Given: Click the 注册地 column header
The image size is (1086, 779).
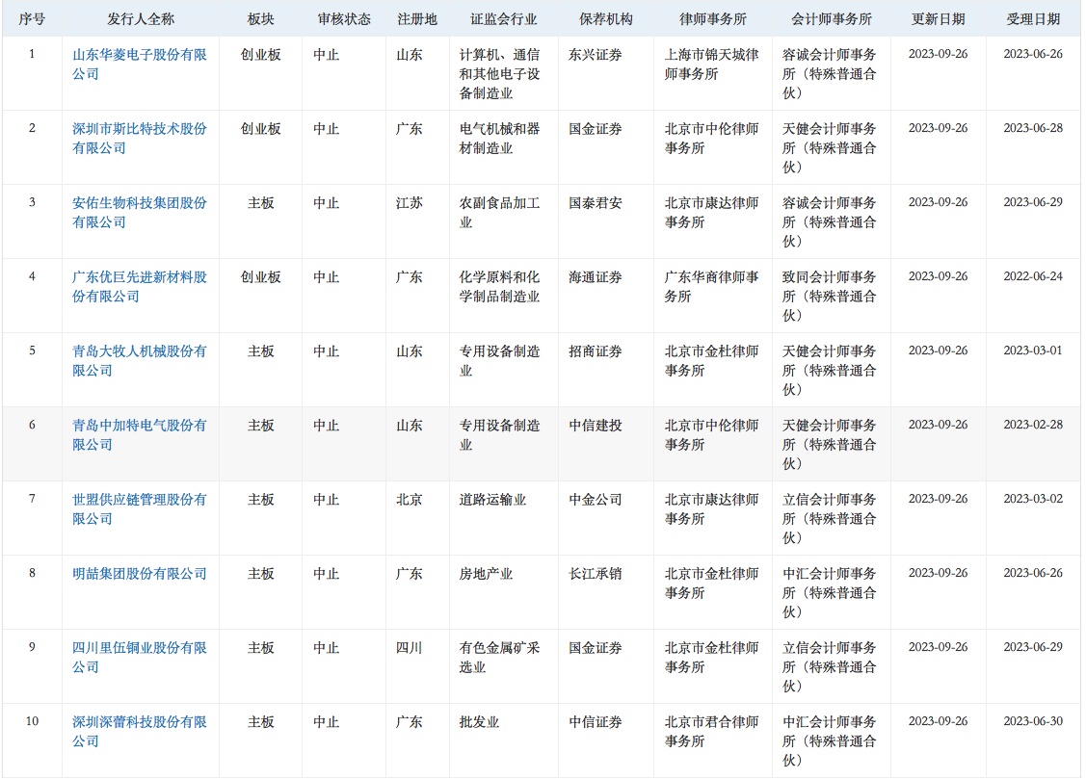Looking at the screenshot, I should tap(417, 18).
